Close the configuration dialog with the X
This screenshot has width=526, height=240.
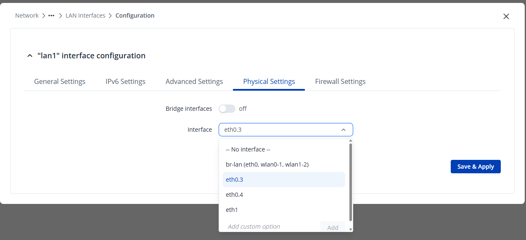coord(506,16)
